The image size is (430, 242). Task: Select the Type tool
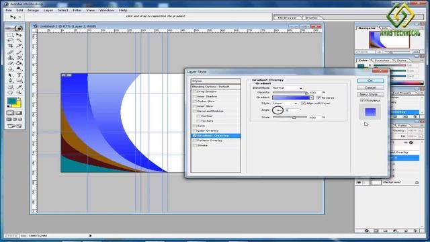click(19, 75)
